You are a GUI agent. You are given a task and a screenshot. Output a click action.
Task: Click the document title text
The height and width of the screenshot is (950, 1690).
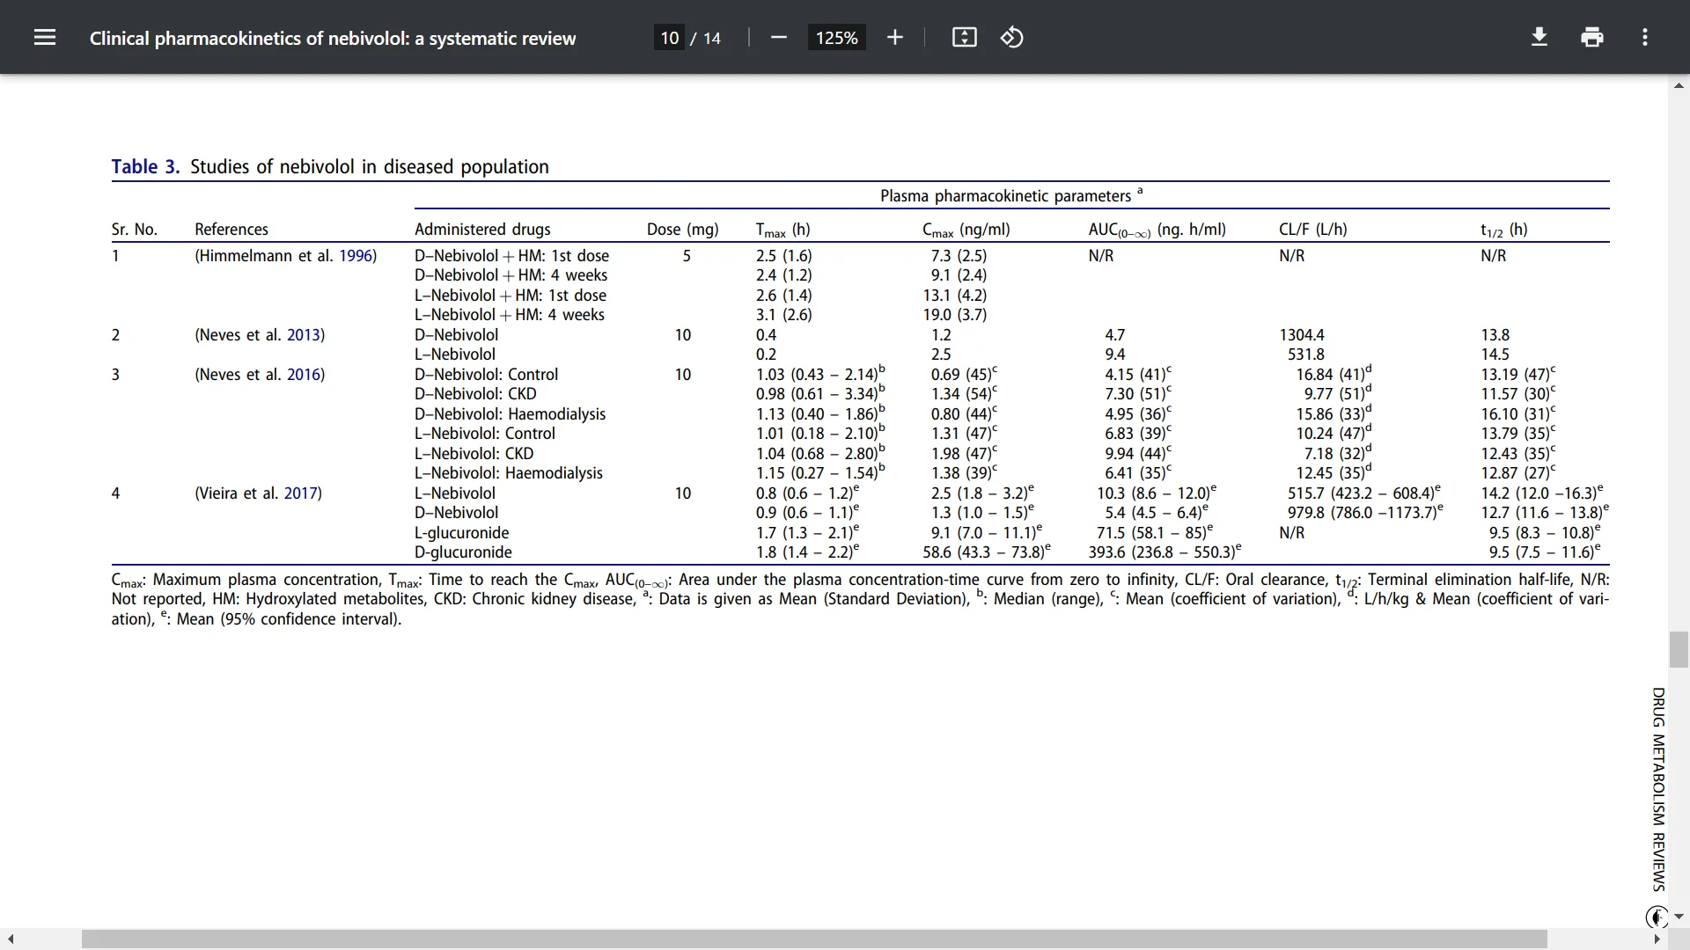tap(333, 38)
